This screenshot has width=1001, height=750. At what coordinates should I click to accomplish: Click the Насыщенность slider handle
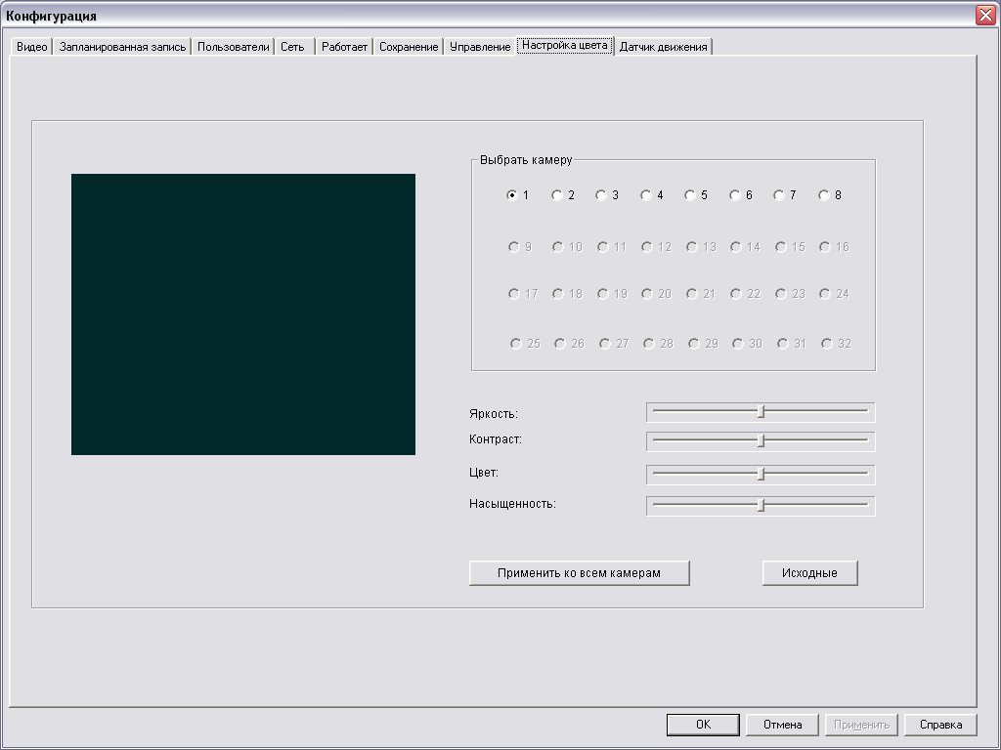(762, 506)
